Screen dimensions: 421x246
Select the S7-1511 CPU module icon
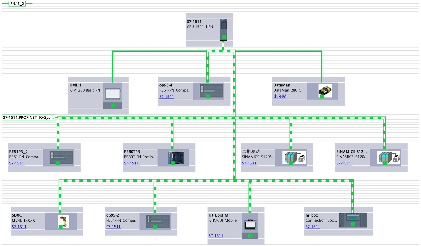[223, 29]
